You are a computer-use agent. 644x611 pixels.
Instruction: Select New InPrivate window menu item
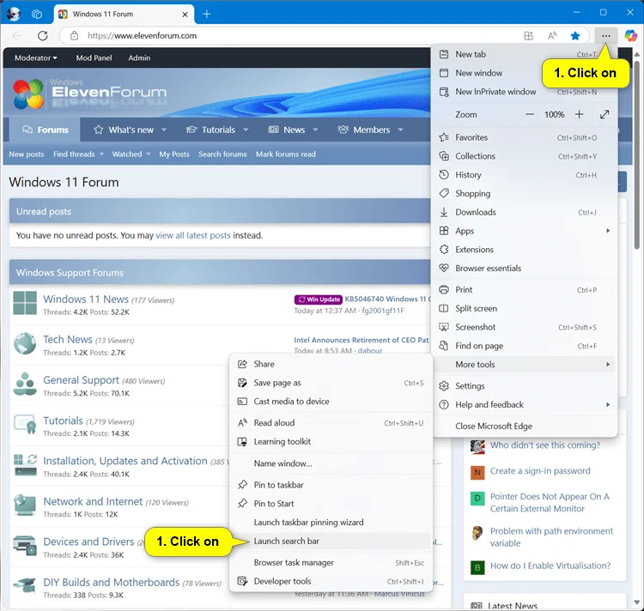click(x=525, y=92)
